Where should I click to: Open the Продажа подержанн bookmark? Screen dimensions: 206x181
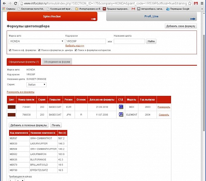(116, 9)
